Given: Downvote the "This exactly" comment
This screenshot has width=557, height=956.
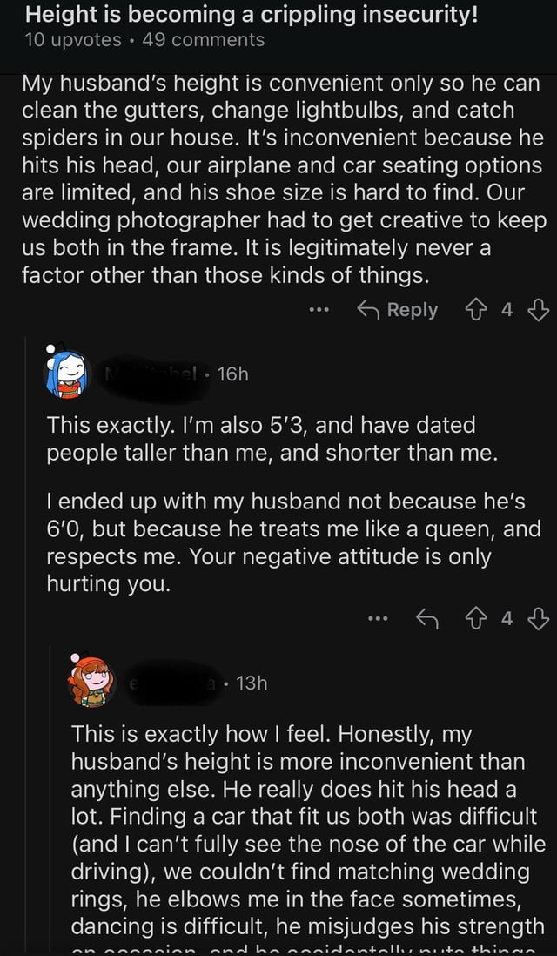Looking at the screenshot, I should pos(540,620).
